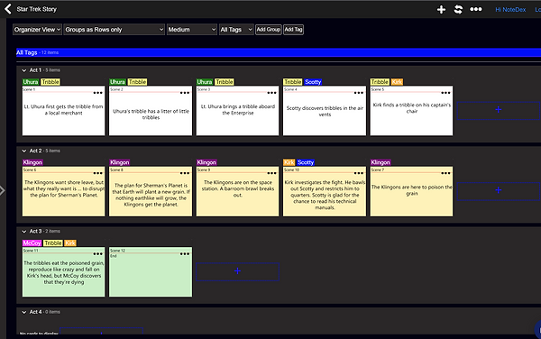Click the Hi NoteDex link
Image resolution: width=541 pixels, height=339 pixels.
click(510, 10)
